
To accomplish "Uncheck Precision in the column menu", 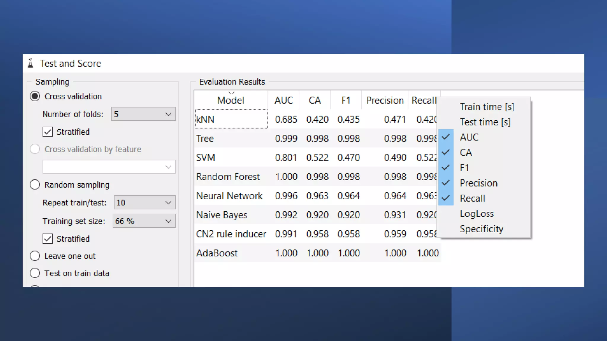I will coord(478,183).
